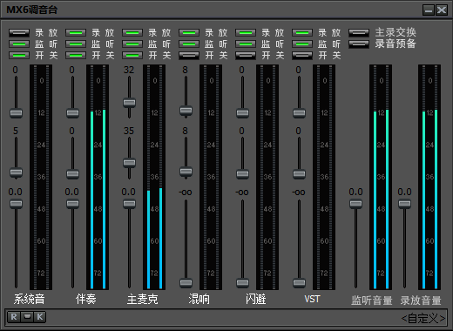Toggle 录放 switch on 主麦克 channel
Image resolution: width=453 pixels, height=331 pixels.
coord(132,33)
